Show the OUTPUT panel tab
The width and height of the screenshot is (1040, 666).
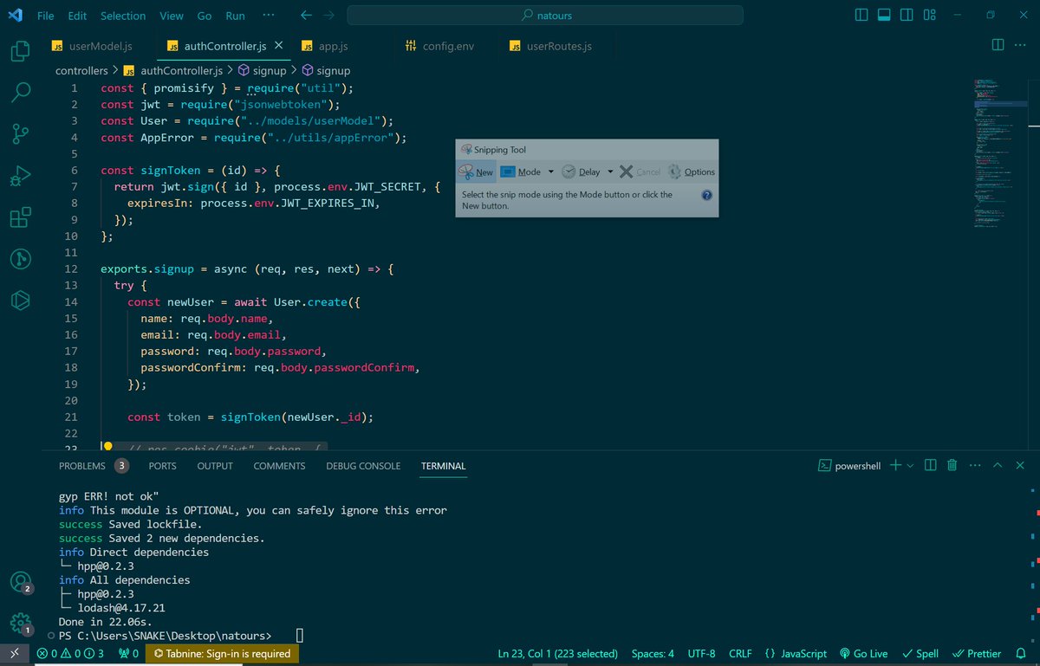[x=215, y=466]
